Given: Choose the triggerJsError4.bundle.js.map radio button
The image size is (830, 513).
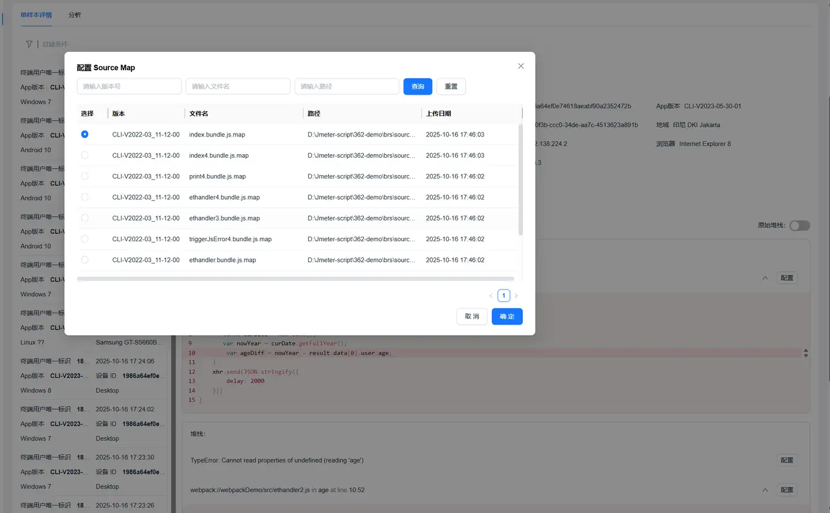Looking at the screenshot, I should [85, 239].
